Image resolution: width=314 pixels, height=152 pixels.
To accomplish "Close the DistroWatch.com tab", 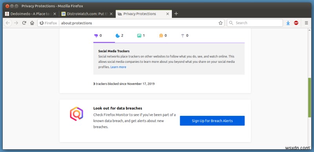I will pos(111,14).
